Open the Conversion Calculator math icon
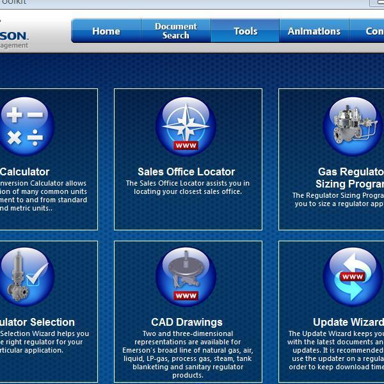384x384 pixels. pos(26,126)
